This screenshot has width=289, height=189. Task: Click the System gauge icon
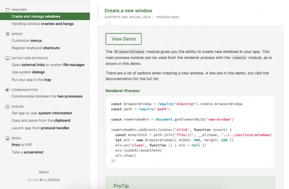pyautogui.click(x=7, y=107)
